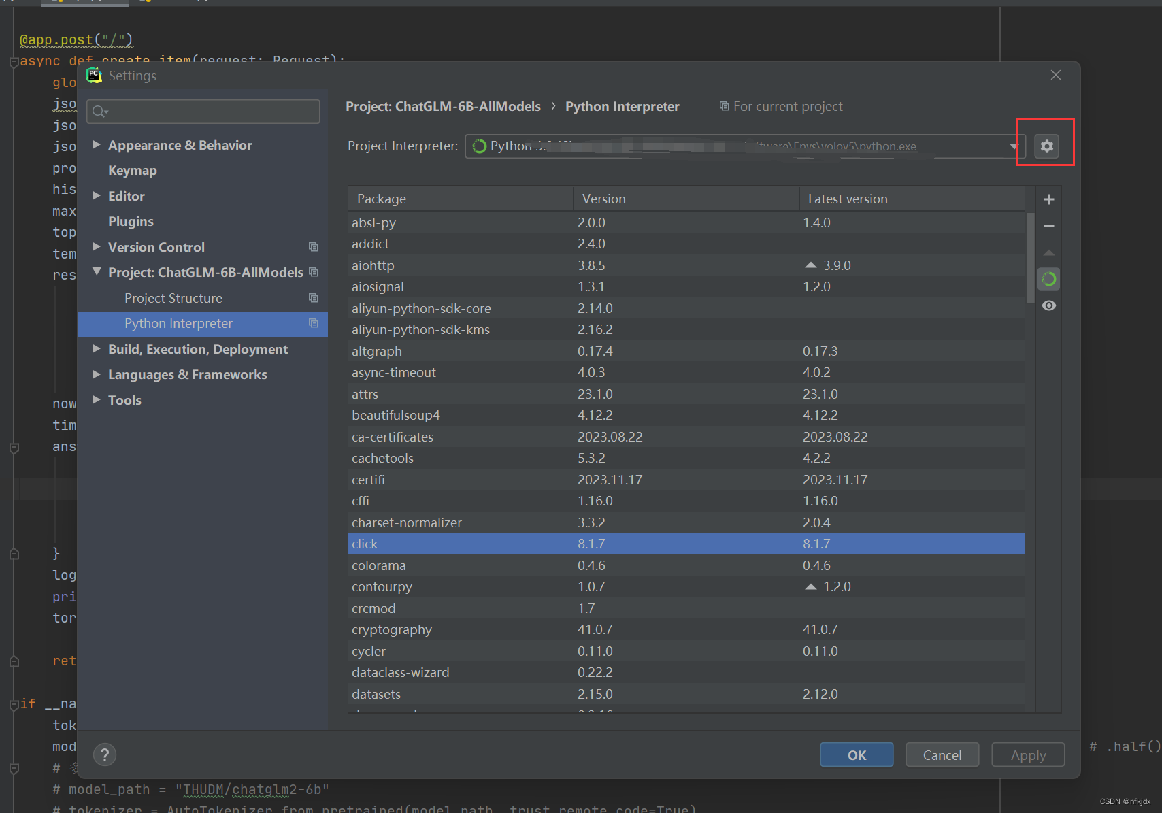Click upgrade arrow next to aiohttp 3.9.0

pos(810,265)
